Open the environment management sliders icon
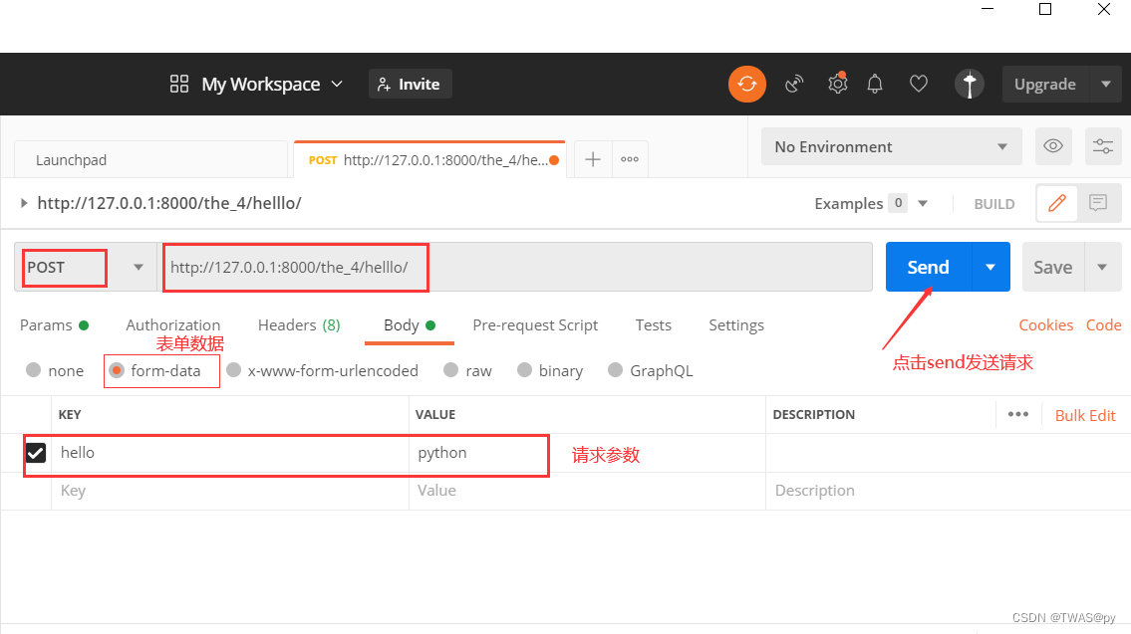Image resolution: width=1131 pixels, height=634 pixels. (1103, 146)
